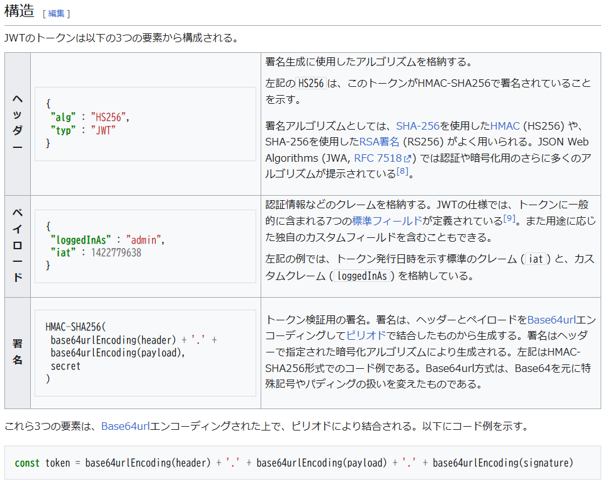Image resolution: width=605 pixels, height=484 pixels.
Task: Click text 署名生成に使用したアルゴリズムを格納する
Action: [368, 62]
